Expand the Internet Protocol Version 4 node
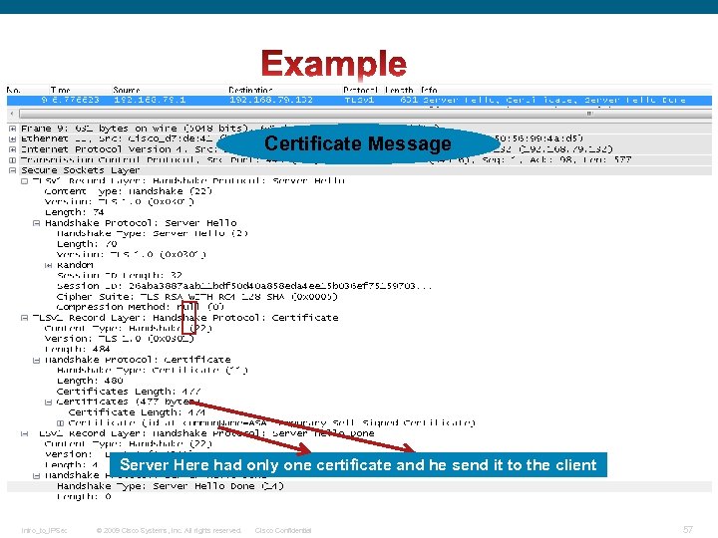Screen dimensions: 718x538 click(x=12, y=149)
